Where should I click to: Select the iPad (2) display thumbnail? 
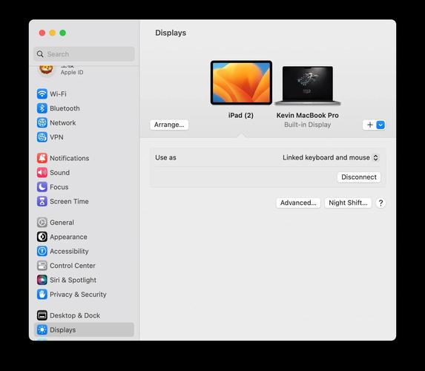(x=241, y=82)
